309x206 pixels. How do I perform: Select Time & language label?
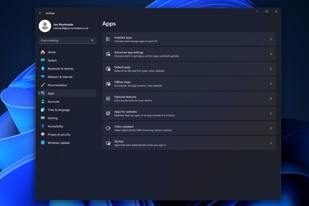coord(58,110)
